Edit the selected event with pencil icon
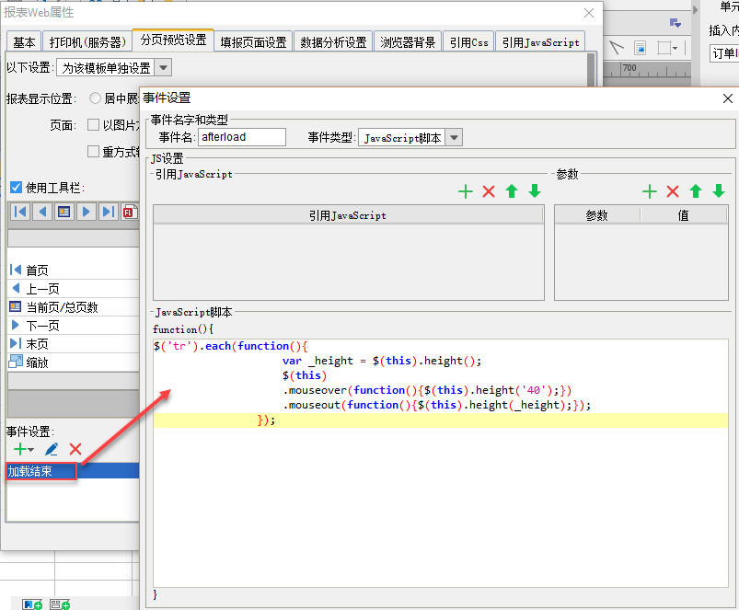Image resolution: width=739 pixels, height=610 pixels. tap(52, 449)
